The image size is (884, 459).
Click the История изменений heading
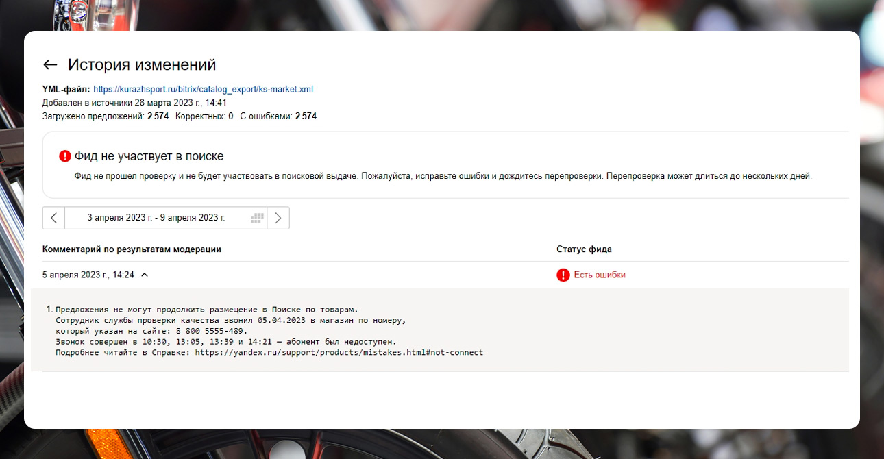coord(141,64)
